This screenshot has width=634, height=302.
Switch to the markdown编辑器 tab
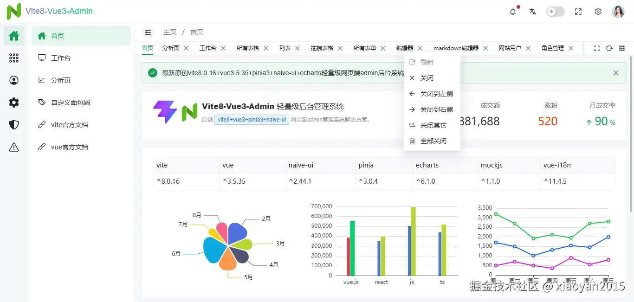click(x=456, y=48)
